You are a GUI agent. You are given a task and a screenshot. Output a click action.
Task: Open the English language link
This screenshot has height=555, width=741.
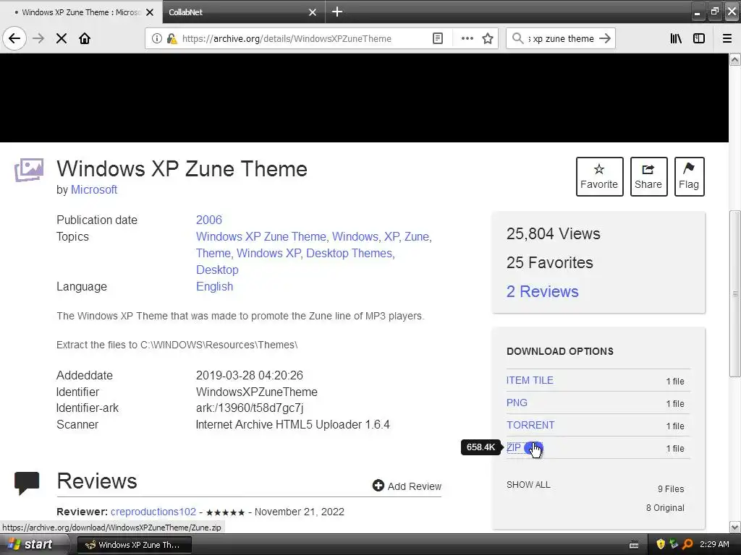(214, 286)
